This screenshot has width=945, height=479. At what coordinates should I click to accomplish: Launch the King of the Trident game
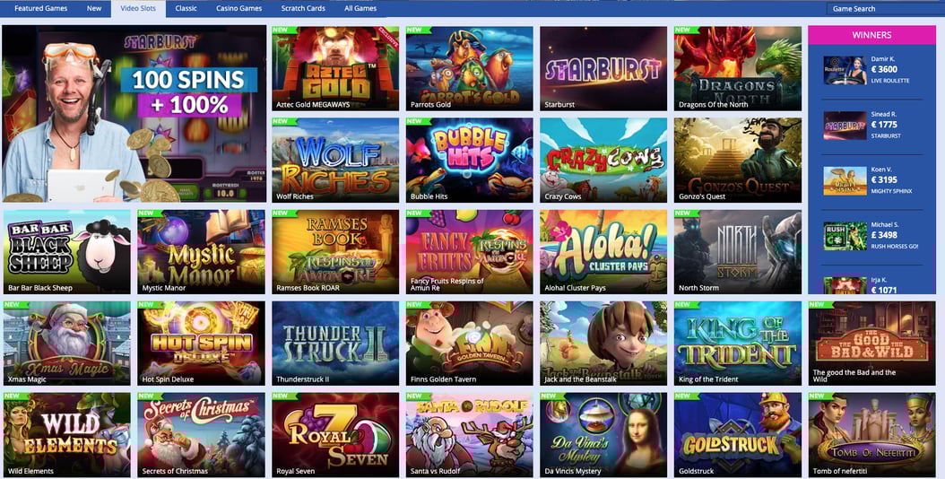(x=738, y=344)
